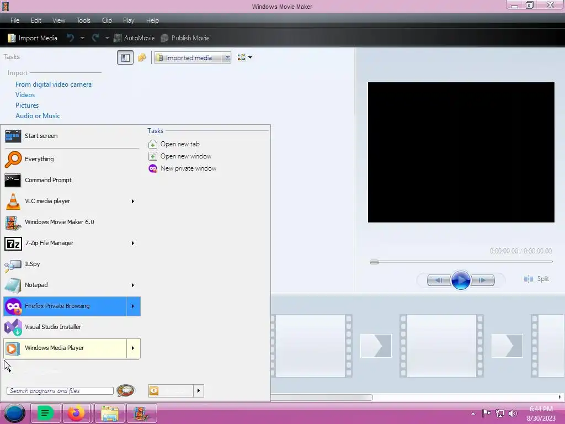The width and height of the screenshot is (565, 424).
Task: Launch Visual Studio Installer
Action: [71, 327]
